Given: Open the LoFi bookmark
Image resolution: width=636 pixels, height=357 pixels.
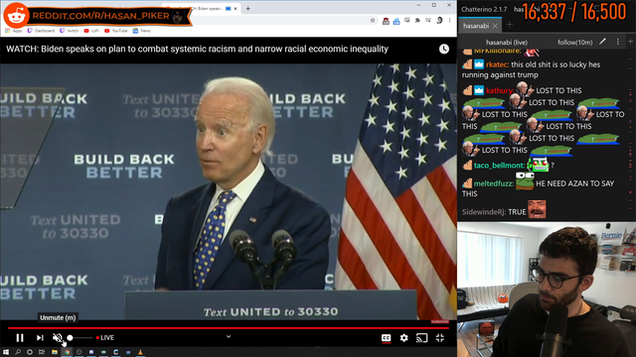Looking at the screenshot, I should click(x=91, y=31).
